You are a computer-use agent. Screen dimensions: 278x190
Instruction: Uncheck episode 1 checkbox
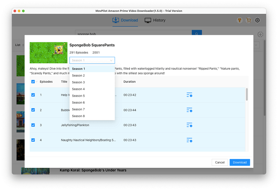pos(33,95)
